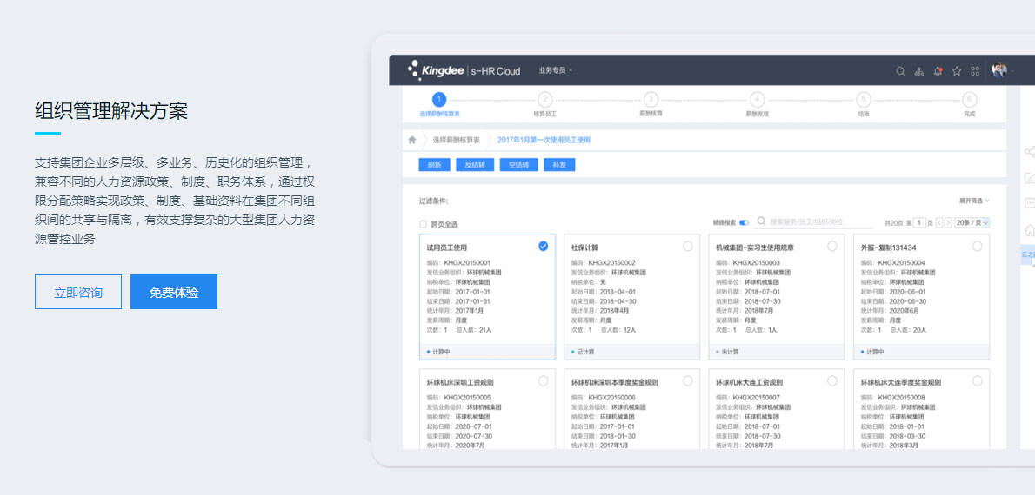The image size is (1035, 495).
Task: Expand the 展开筛选 filter panel
Action: pyautogui.click(x=974, y=201)
